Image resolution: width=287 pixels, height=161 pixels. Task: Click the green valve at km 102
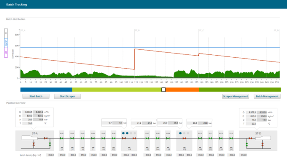point(113,138)
